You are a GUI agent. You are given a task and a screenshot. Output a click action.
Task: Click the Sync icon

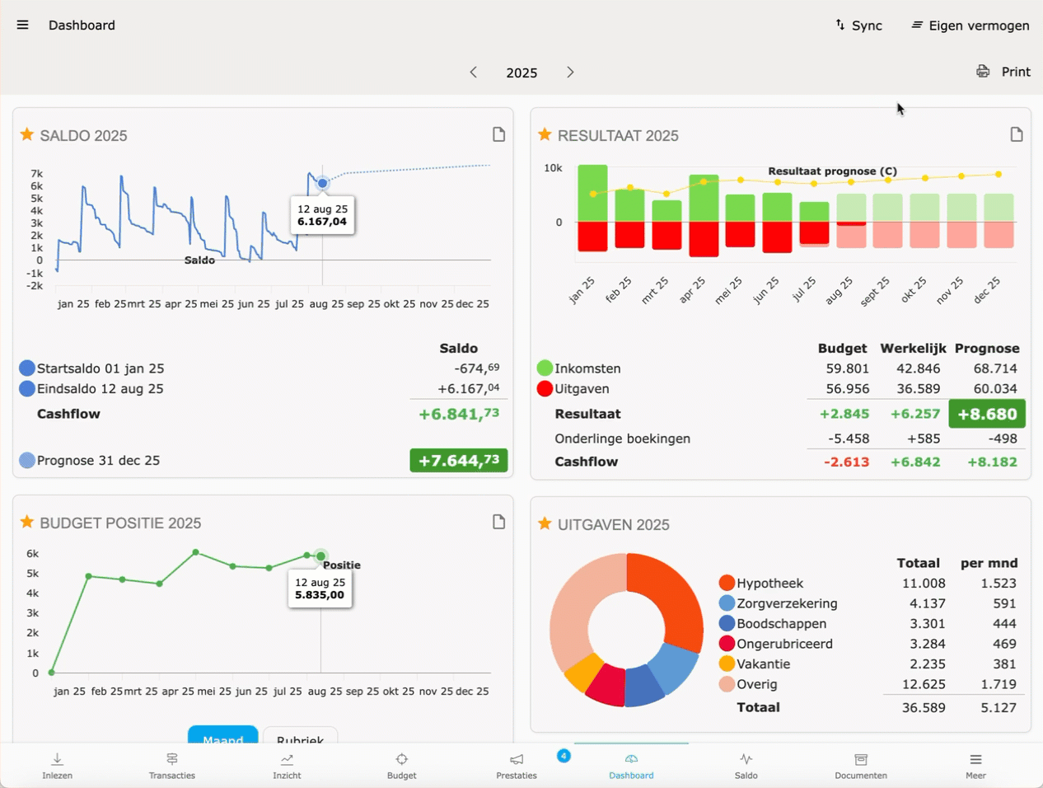pyautogui.click(x=840, y=25)
